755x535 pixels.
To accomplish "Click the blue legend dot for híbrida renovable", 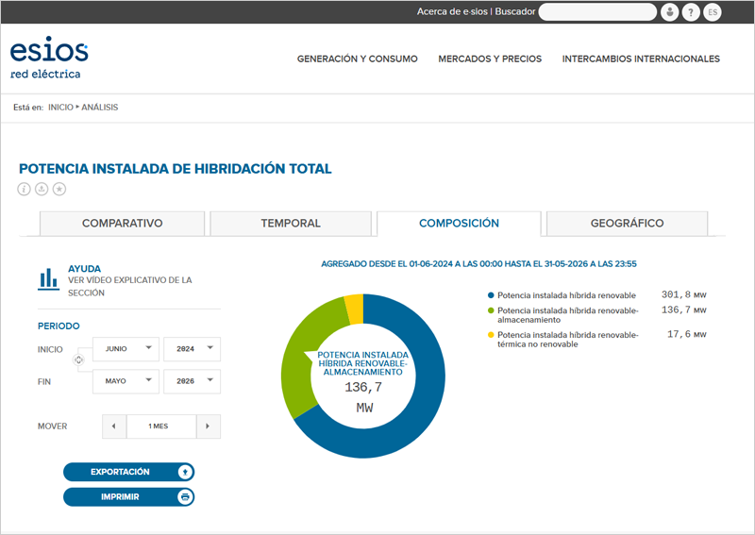I will [x=491, y=295].
